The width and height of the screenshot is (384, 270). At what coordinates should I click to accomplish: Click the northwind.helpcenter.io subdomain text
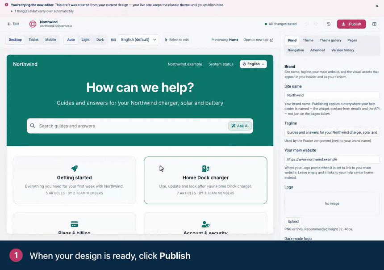coord(56,26)
